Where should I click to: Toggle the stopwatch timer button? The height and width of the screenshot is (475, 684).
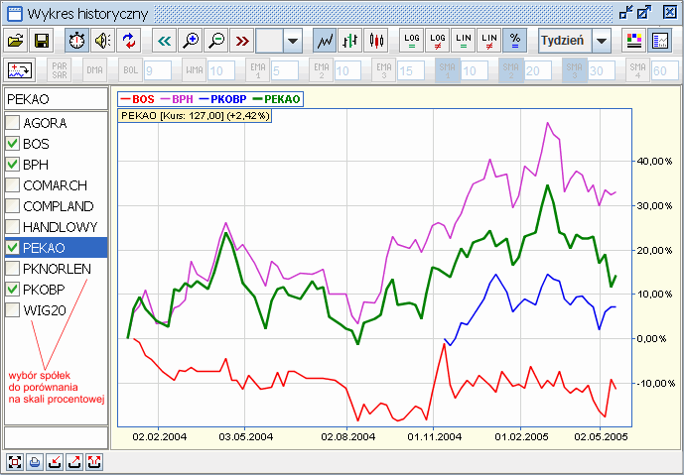coord(77,41)
